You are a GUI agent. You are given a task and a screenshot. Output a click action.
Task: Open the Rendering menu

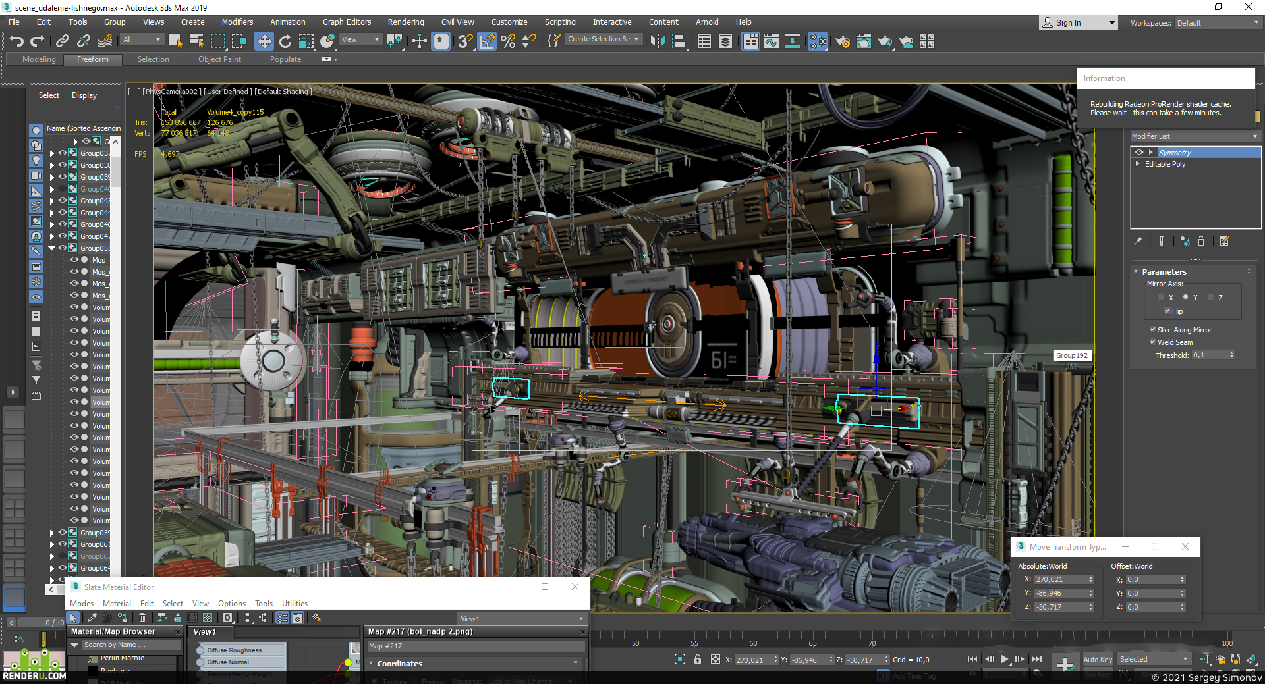[x=406, y=22]
